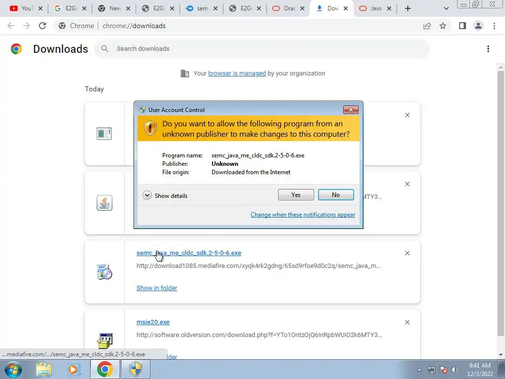Image resolution: width=505 pixels, height=379 pixels.
Task: Open Windows Media Player from the taskbar
Action: tap(73, 369)
